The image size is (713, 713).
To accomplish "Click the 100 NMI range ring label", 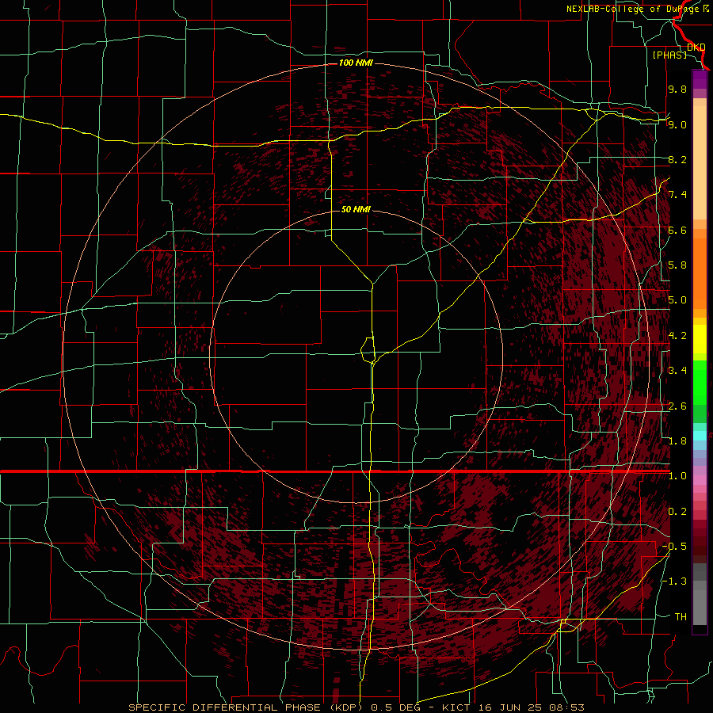I will point(356,63).
